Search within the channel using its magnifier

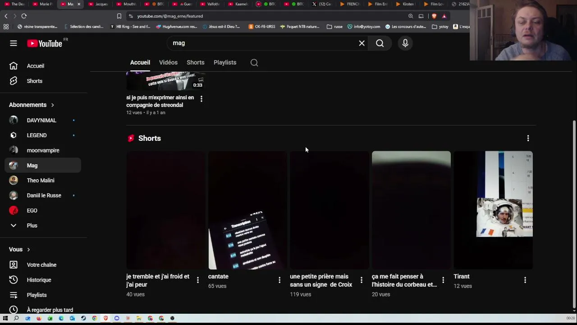tap(254, 63)
